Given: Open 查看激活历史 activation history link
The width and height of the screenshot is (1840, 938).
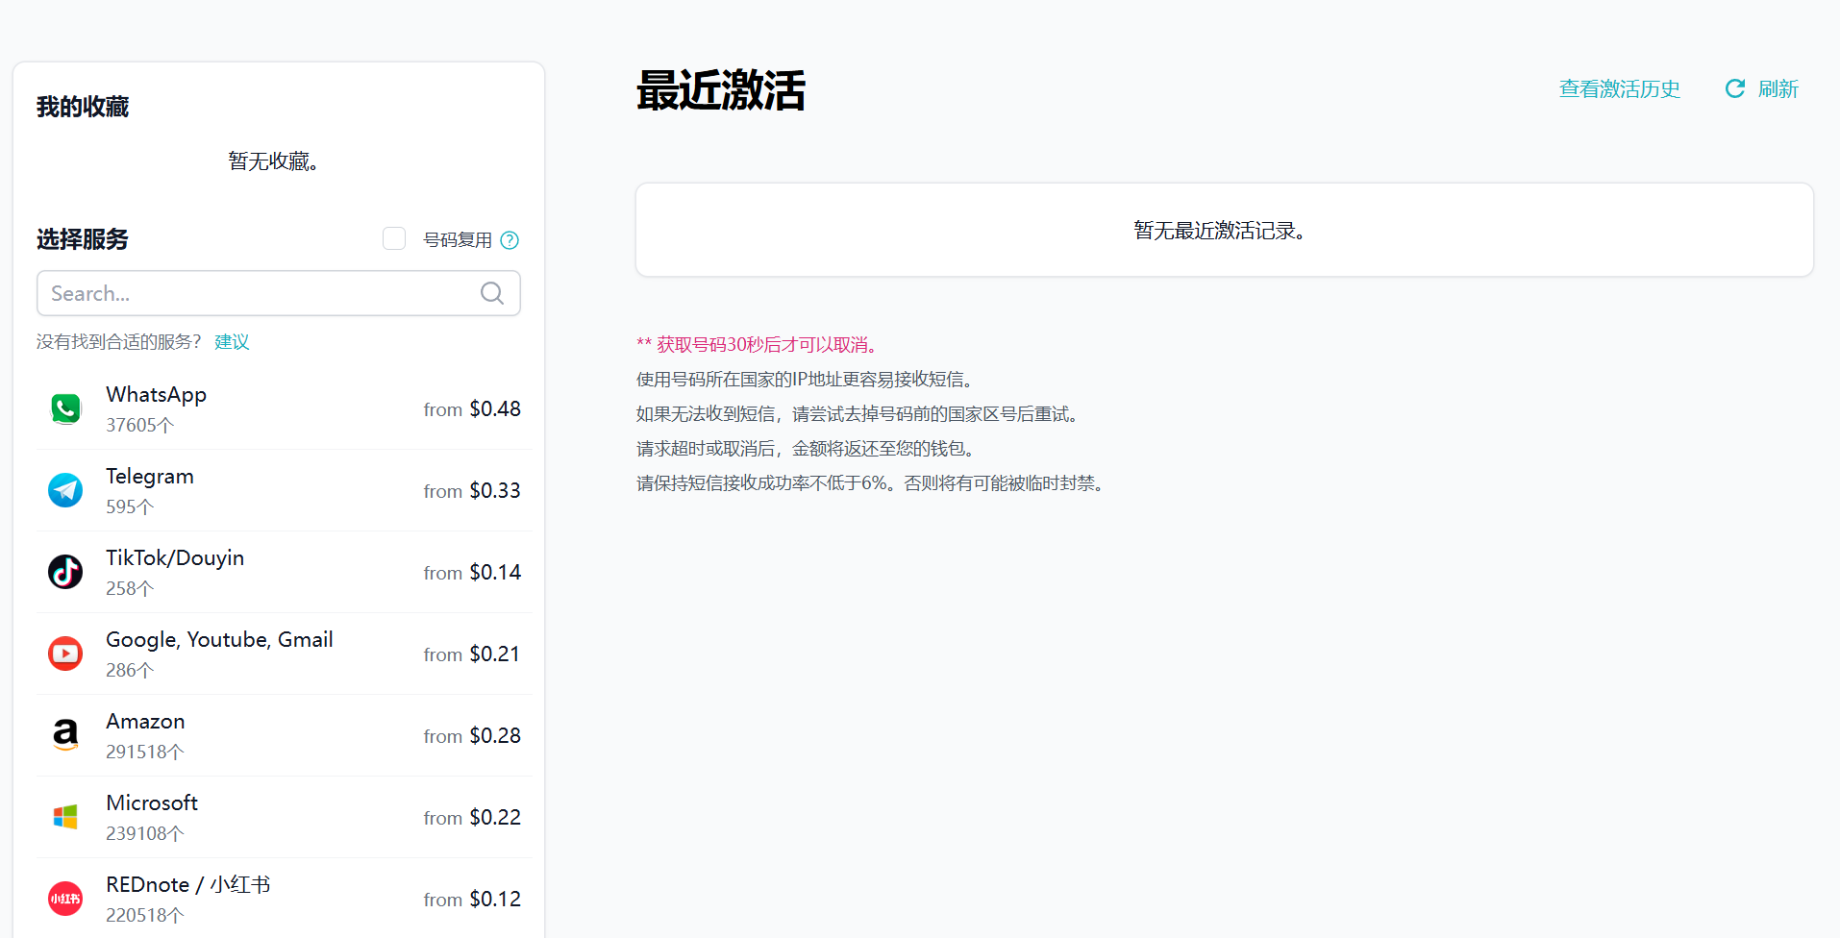Looking at the screenshot, I should 1620,88.
